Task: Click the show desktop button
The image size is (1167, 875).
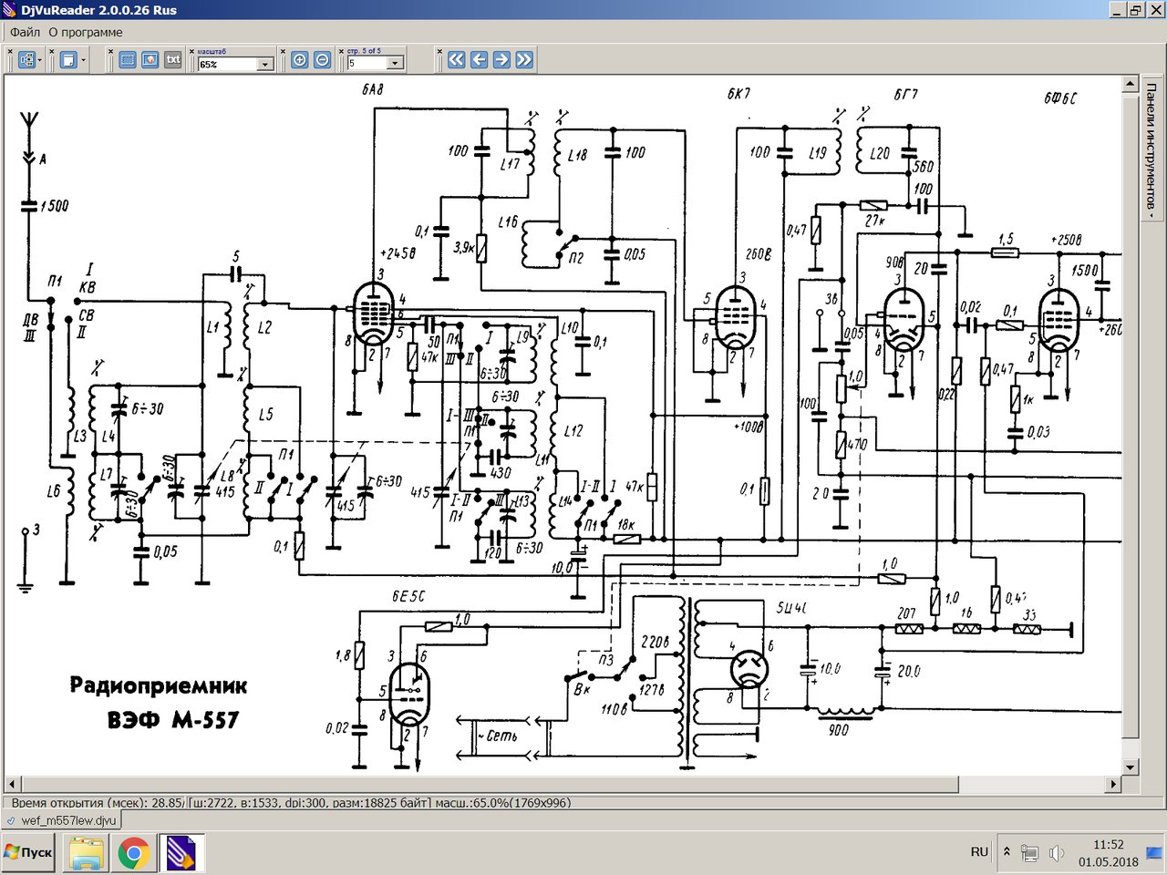Action: [x=1155, y=853]
